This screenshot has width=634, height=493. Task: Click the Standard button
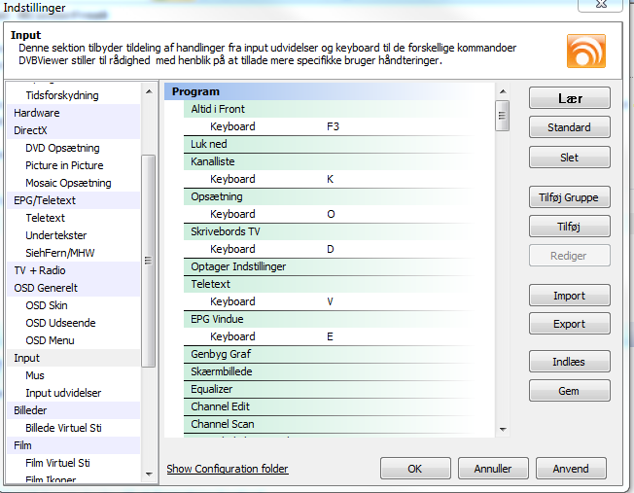pos(569,127)
